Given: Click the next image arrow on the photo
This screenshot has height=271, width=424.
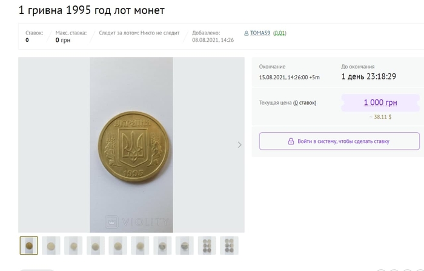Looking at the screenshot, I should point(239,145).
